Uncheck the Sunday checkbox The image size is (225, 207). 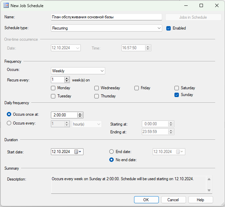[177, 95]
